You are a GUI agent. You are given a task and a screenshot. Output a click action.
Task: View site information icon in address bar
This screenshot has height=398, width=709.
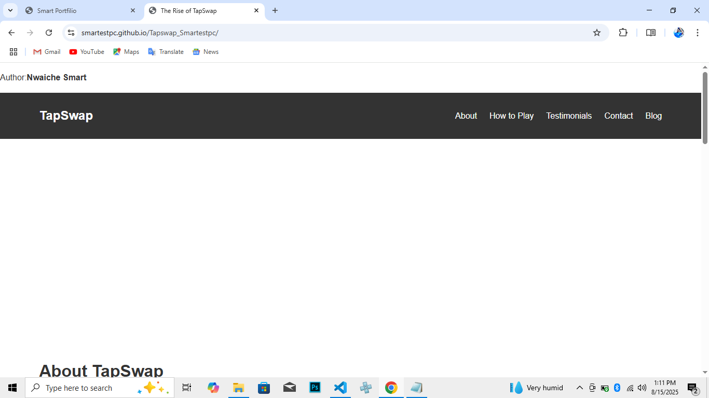(x=71, y=33)
